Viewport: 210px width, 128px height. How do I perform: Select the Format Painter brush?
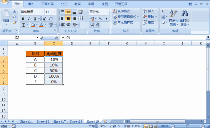click(x=14, y=22)
